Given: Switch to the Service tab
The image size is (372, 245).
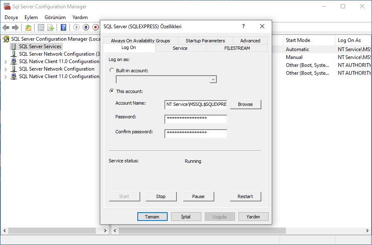Looking at the screenshot, I should [x=180, y=48].
